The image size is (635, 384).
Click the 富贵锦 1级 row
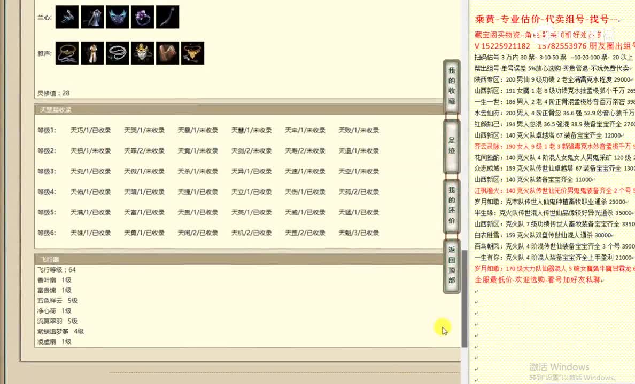[x=55, y=290]
